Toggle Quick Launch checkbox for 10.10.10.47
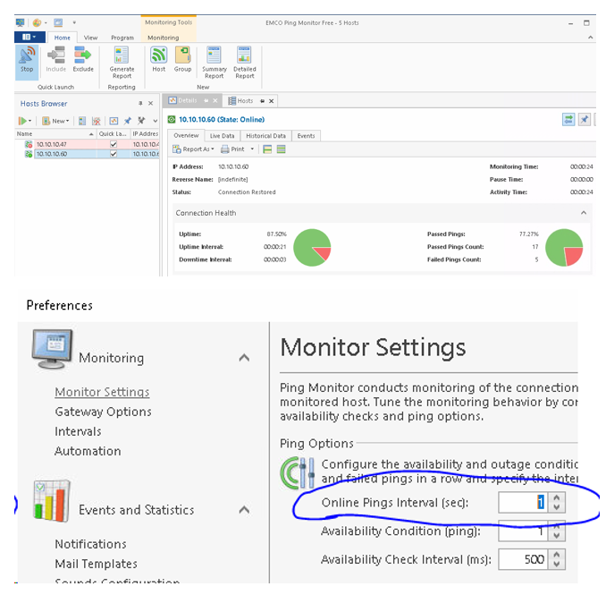The image size is (606, 595). coord(114,144)
